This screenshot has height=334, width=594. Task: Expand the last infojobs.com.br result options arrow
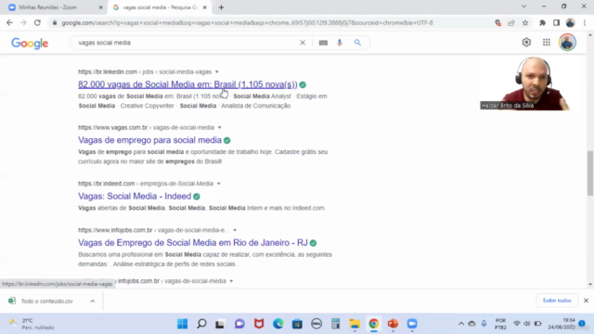(231, 281)
